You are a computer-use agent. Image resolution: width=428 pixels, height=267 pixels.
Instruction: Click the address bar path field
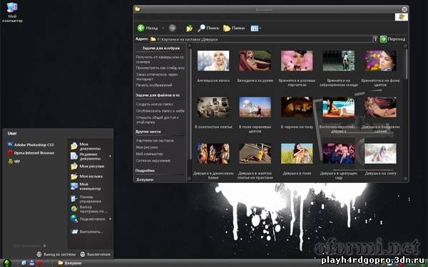(x=261, y=39)
